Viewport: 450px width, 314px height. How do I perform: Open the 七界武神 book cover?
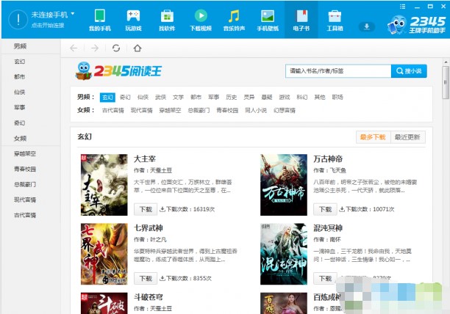(x=104, y=254)
